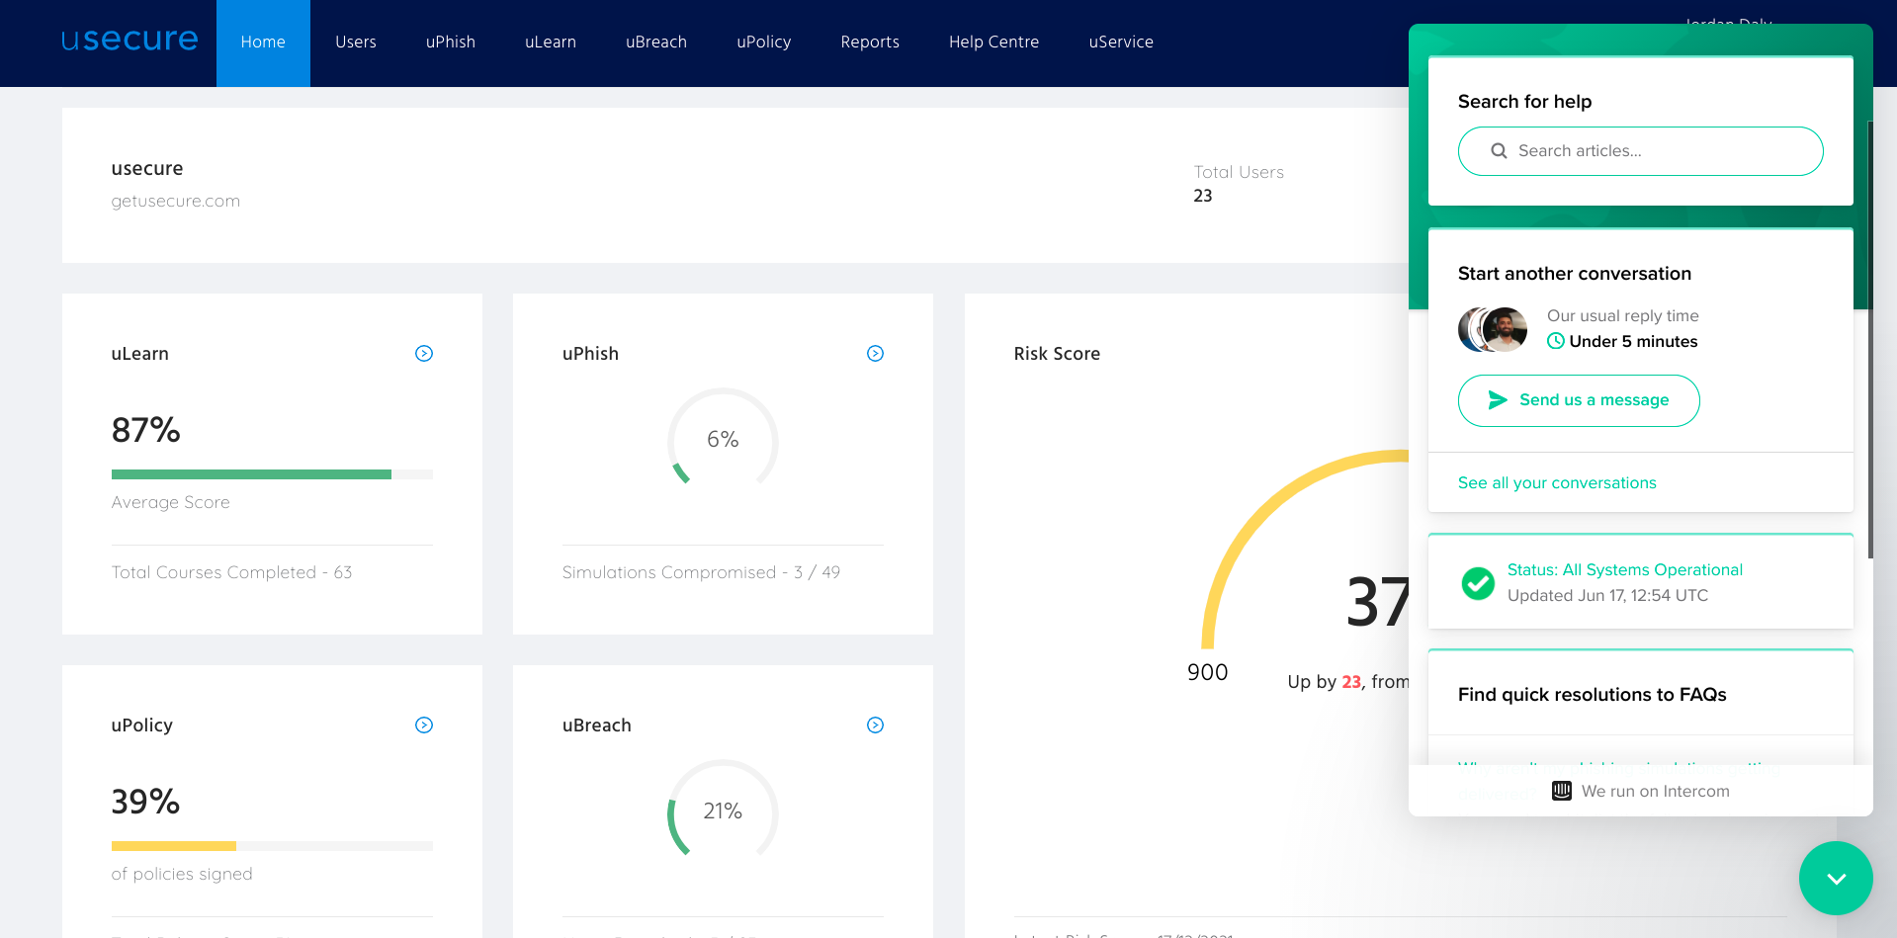Open See all your conversations
The image size is (1897, 938).
coord(1557,482)
